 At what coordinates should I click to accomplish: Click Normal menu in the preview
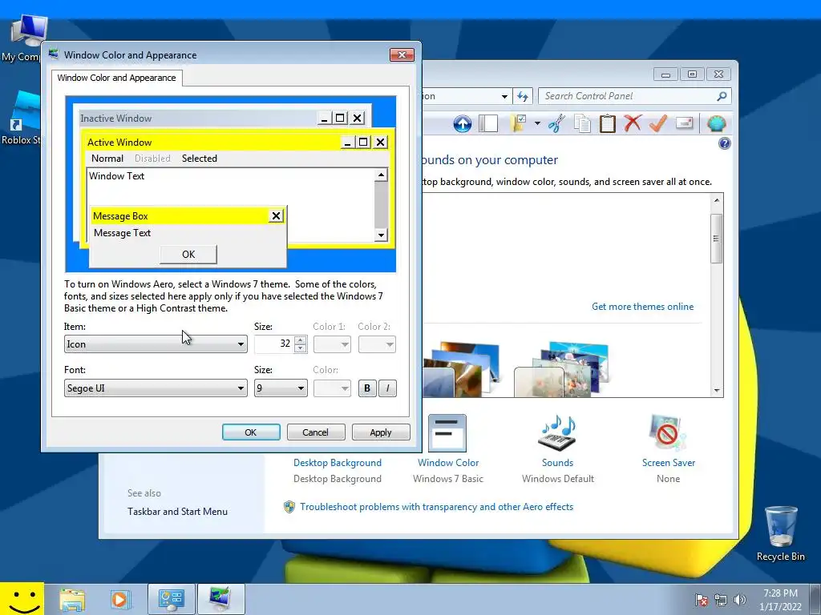coord(107,159)
